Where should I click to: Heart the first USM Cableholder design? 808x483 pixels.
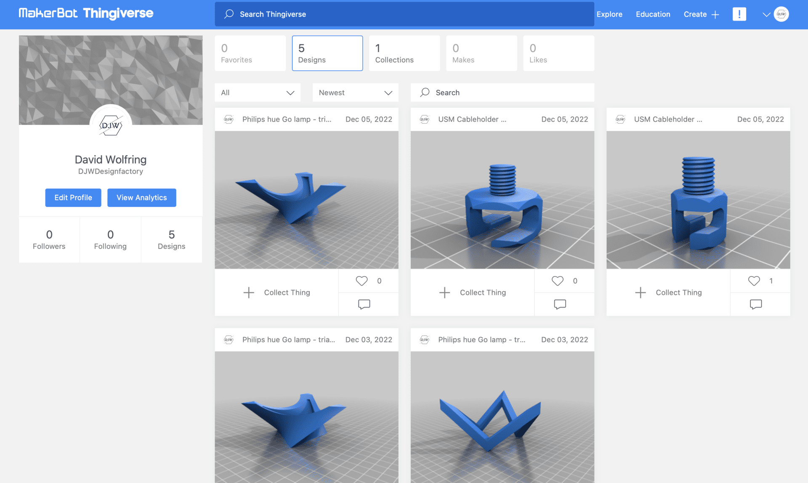(x=557, y=281)
